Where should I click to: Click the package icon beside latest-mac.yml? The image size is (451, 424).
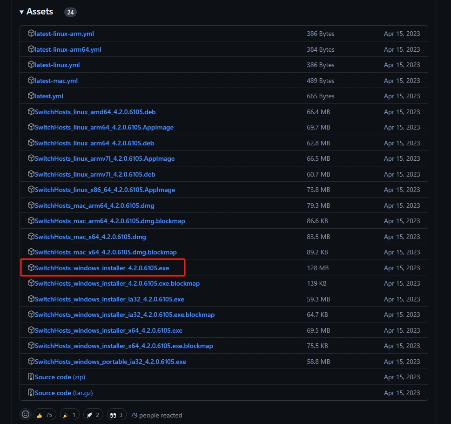click(31, 80)
